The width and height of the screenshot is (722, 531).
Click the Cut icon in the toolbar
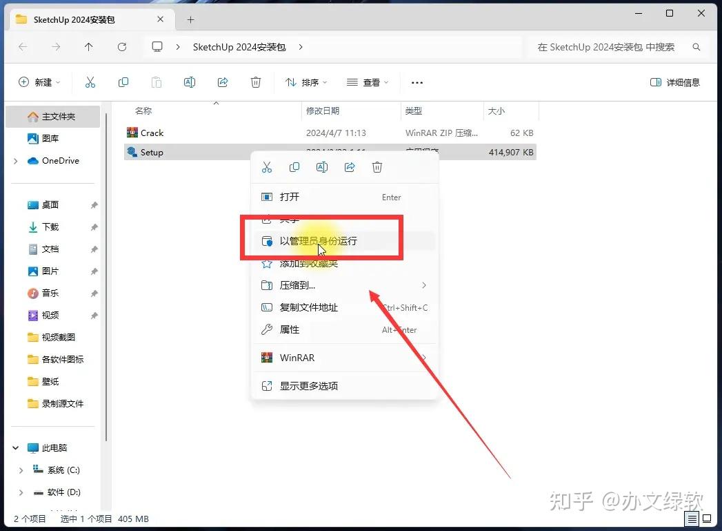coord(90,82)
